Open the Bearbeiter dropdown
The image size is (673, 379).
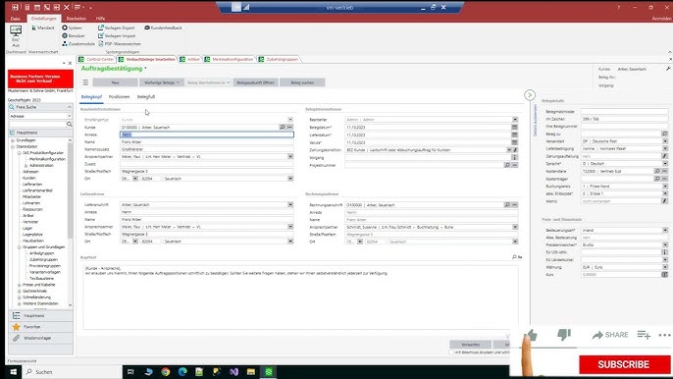click(x=515, y=120)
